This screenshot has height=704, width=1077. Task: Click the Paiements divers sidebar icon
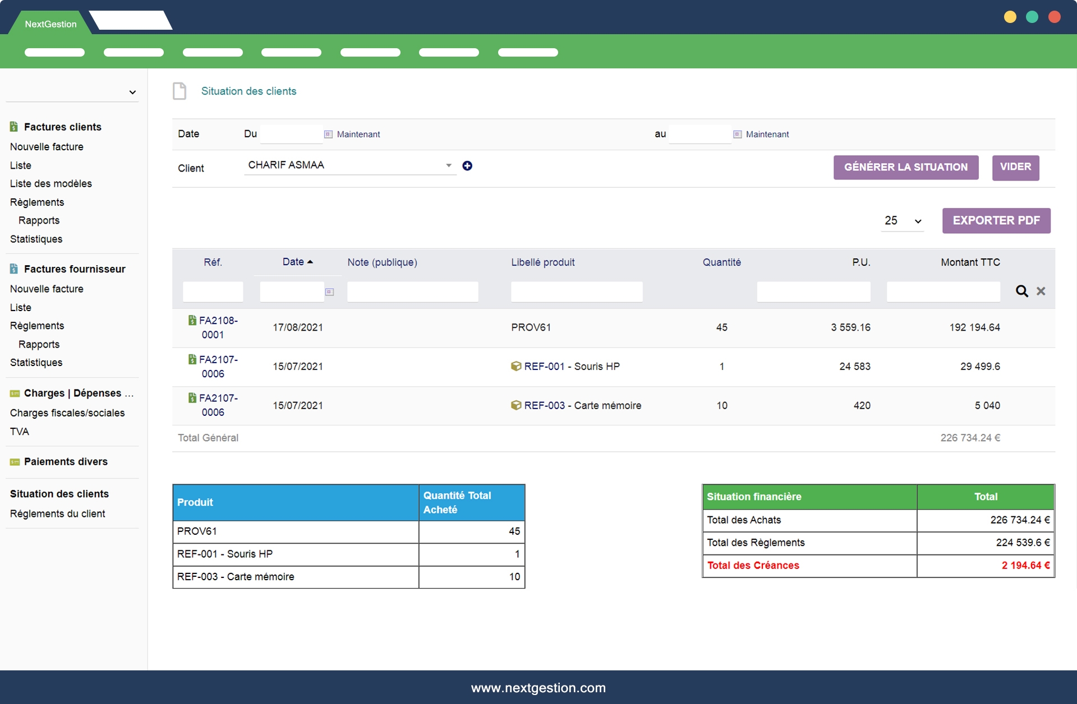15,462
